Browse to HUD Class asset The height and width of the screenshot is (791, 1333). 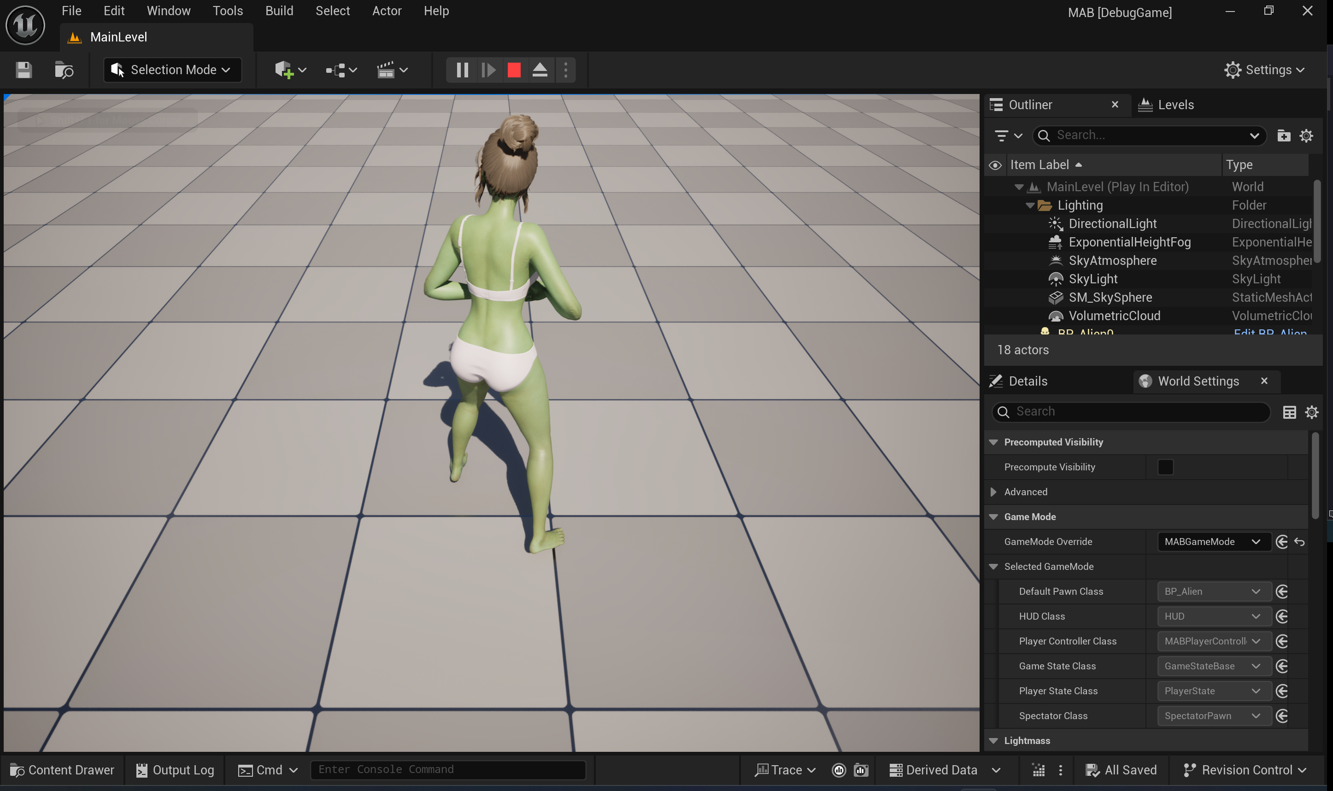click(x=1282, y=617)
